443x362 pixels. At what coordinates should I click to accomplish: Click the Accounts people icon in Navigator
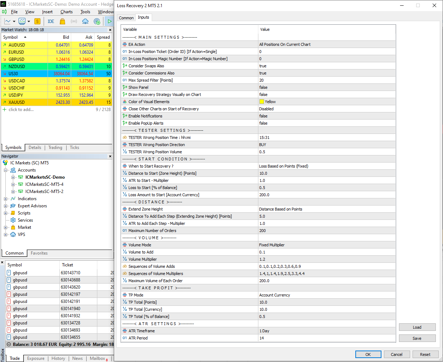tap(13, 170)
